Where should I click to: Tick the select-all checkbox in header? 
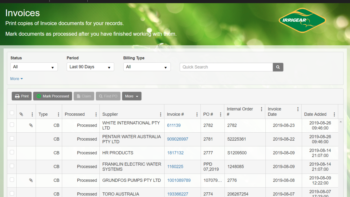pos(12,113)
